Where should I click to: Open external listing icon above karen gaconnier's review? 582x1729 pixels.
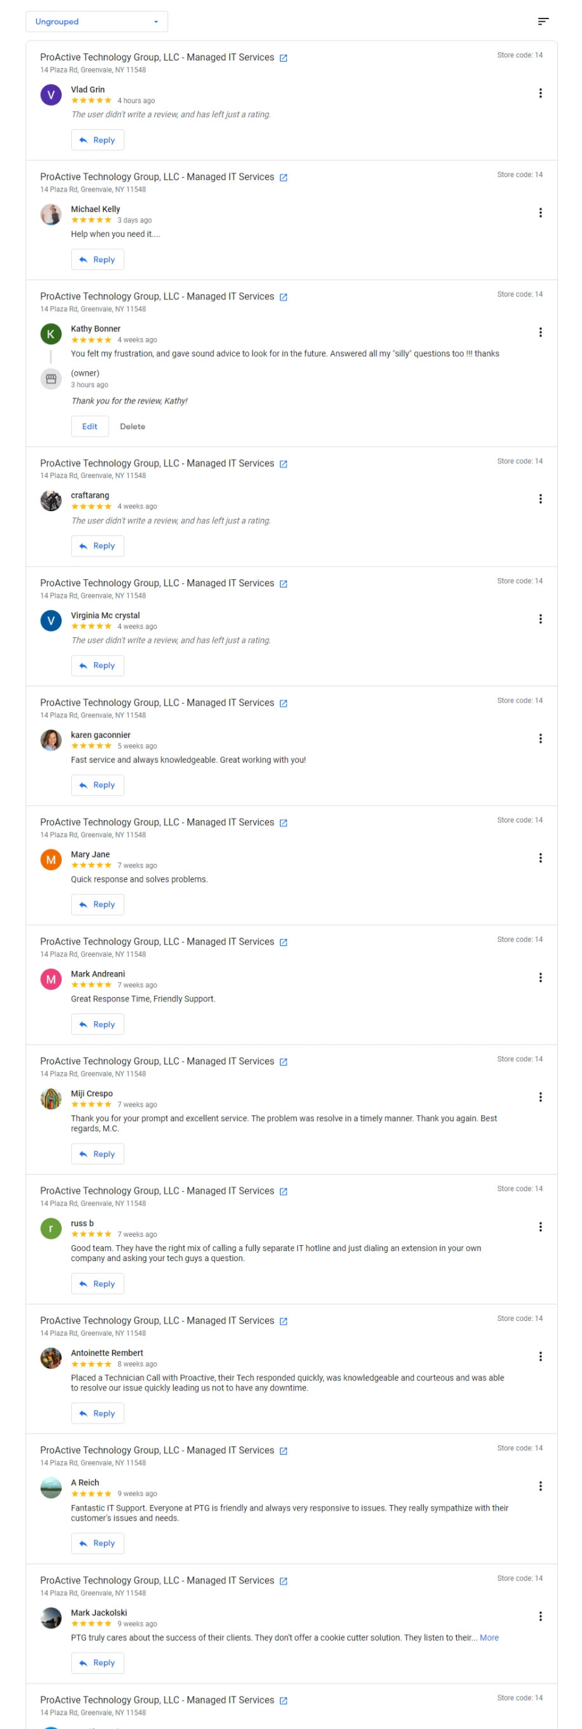coord(284,703)
